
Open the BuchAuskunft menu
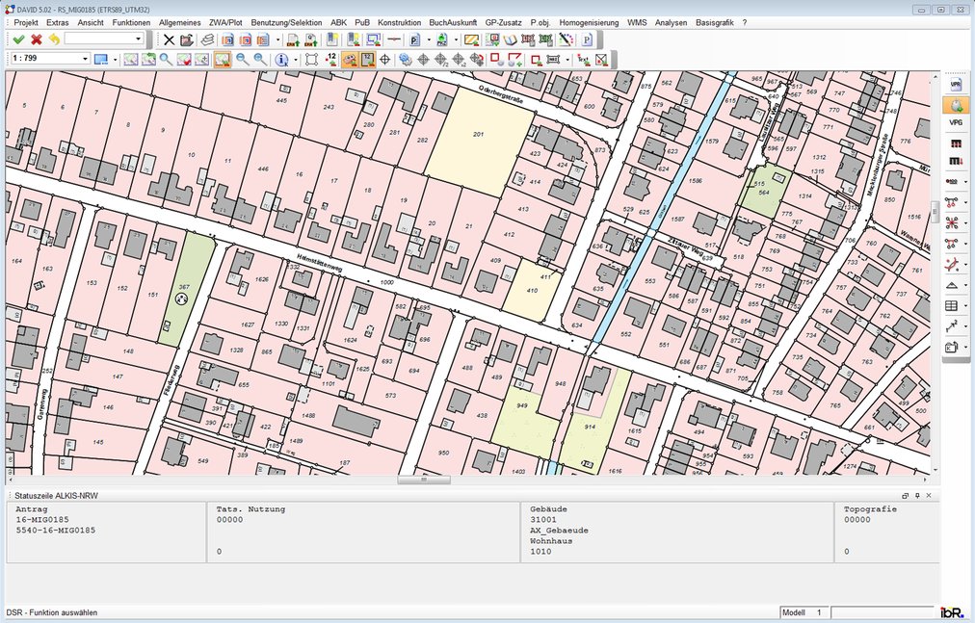coord(452,21)
